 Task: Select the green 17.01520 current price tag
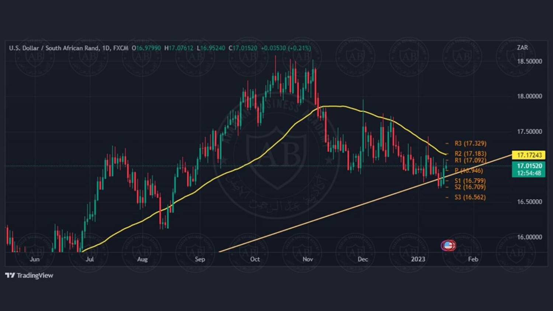529,166
